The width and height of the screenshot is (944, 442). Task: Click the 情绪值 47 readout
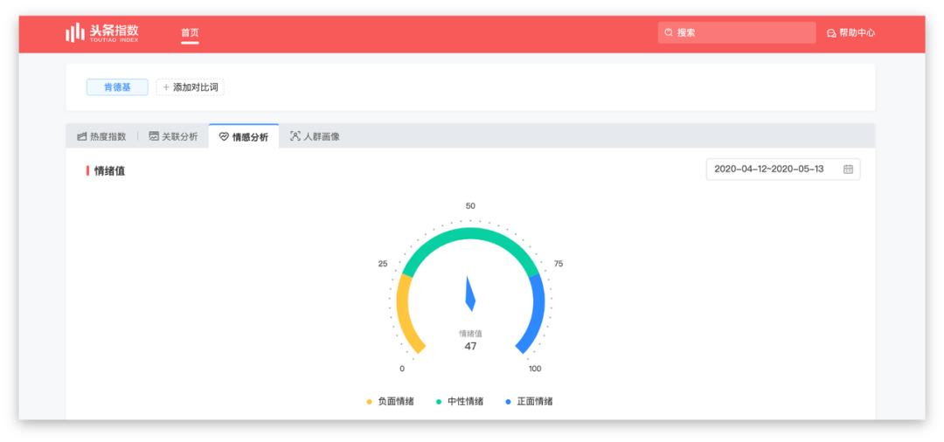tap(470, 341)
